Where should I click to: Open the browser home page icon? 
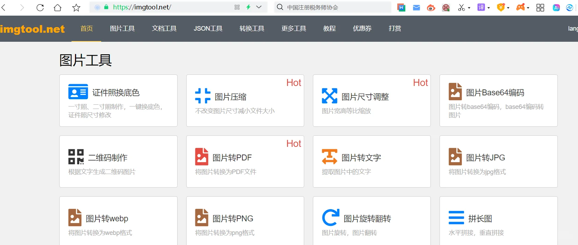point(58,7)
